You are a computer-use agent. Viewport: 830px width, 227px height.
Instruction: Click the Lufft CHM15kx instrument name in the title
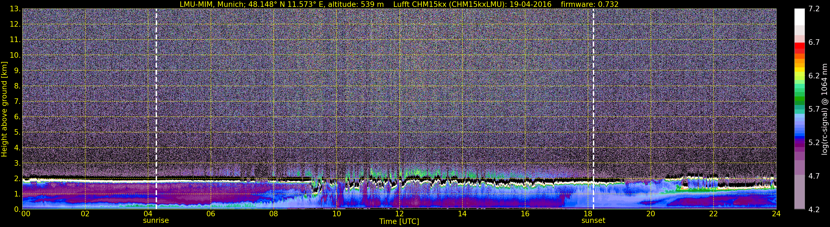pyautogui.click(x=420, y=4)
